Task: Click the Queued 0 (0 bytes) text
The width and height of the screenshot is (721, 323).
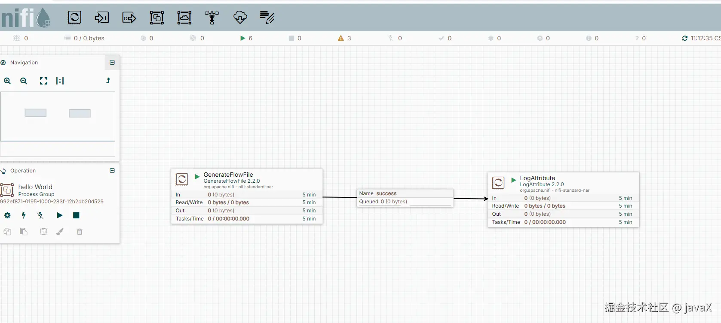Action: coord(383,202)
